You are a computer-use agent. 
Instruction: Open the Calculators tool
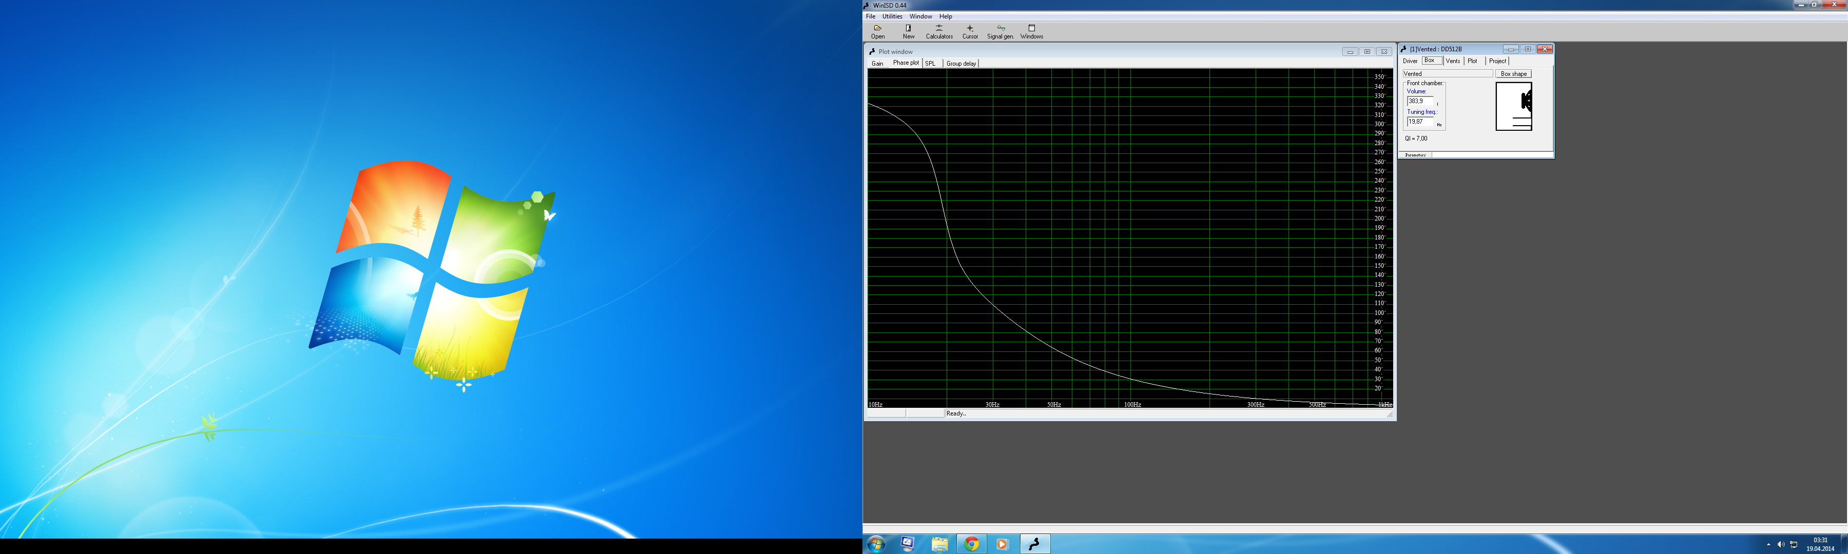click(939, 31)
